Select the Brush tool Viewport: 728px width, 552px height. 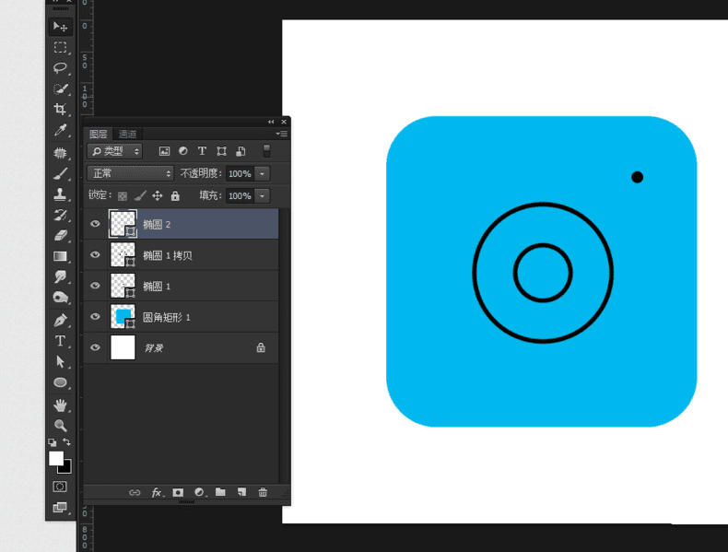[x=60, y=173]
